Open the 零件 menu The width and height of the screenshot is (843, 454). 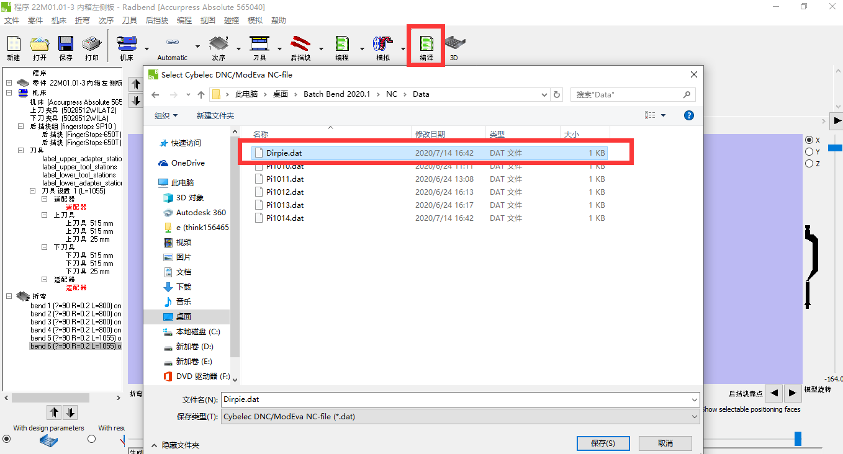tap(35, 20)
